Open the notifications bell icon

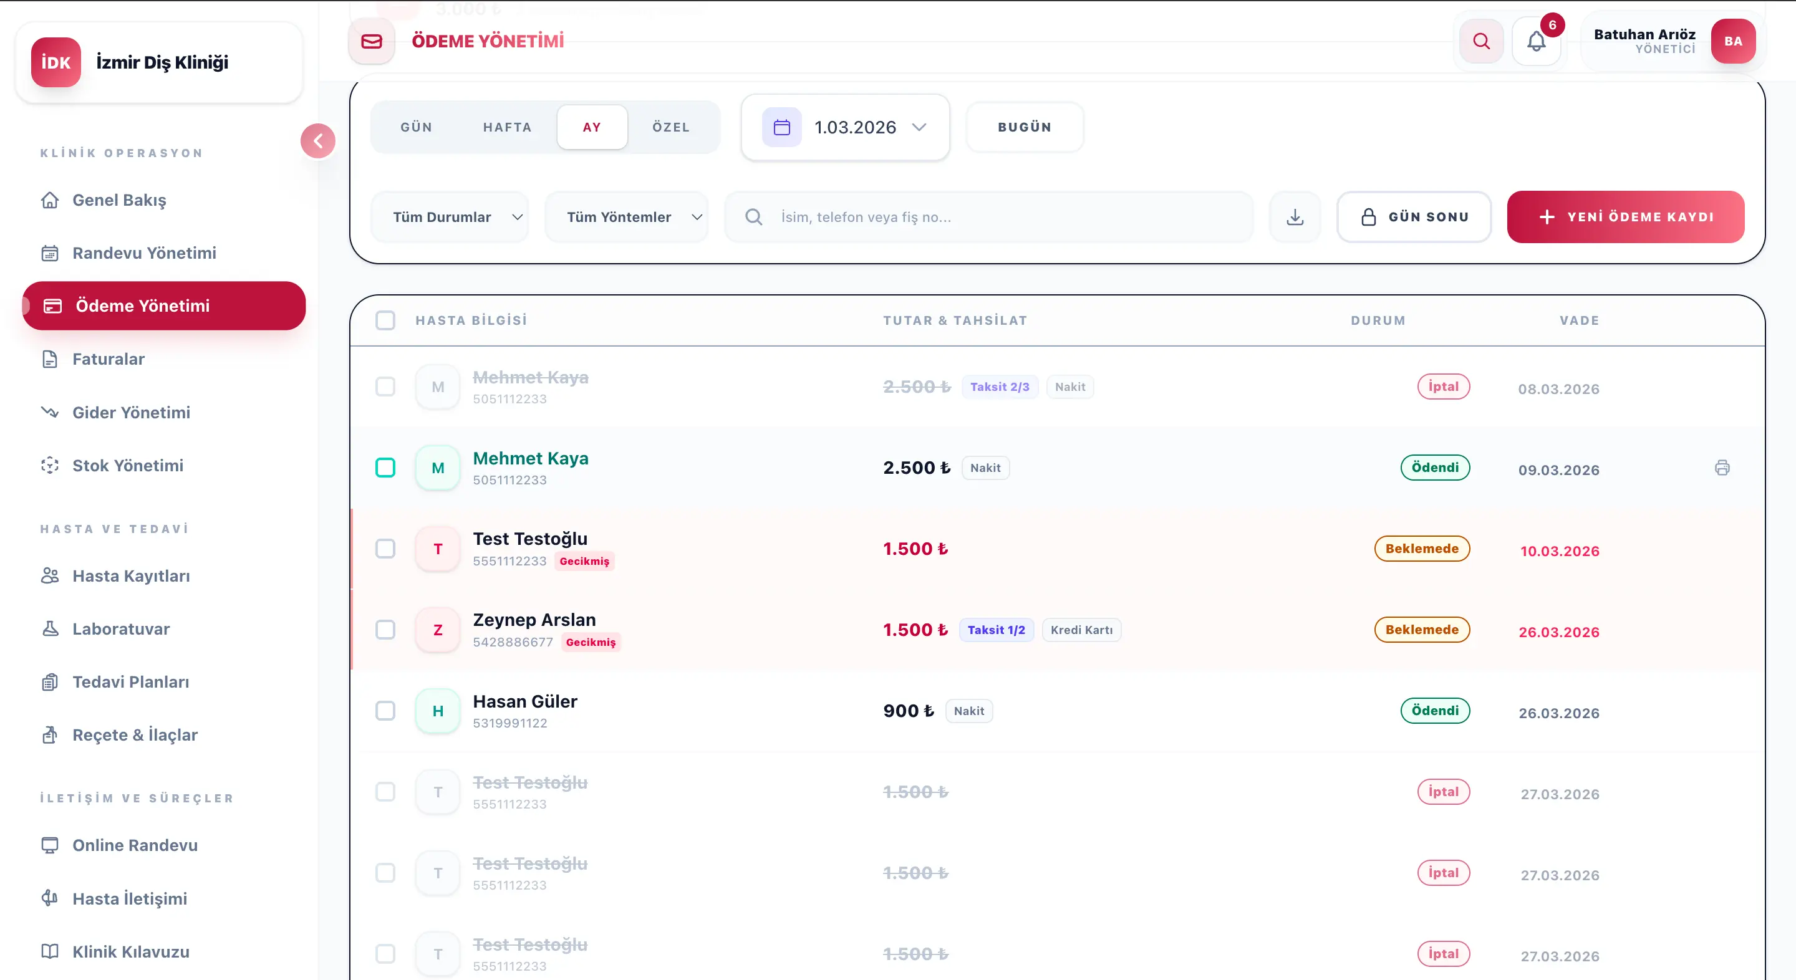1536,42
